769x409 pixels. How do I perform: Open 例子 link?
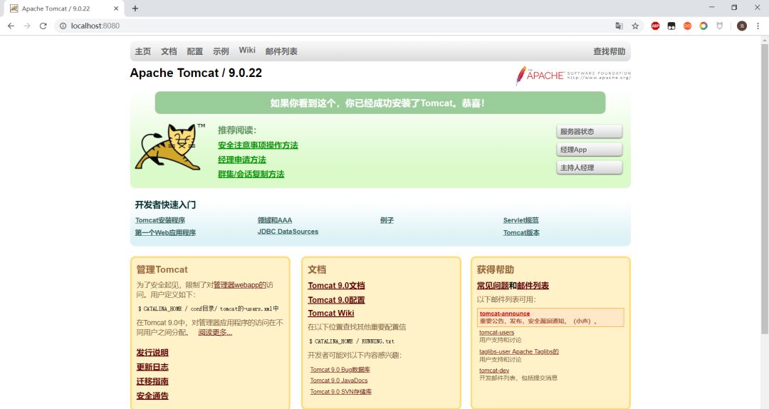pos(387,220)
